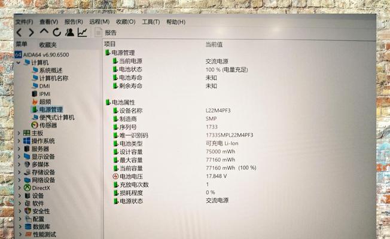The width and height of the screenshot is (390, 239).
Task: Open the 文件(F) menu
Action: [x=24, y=22]
